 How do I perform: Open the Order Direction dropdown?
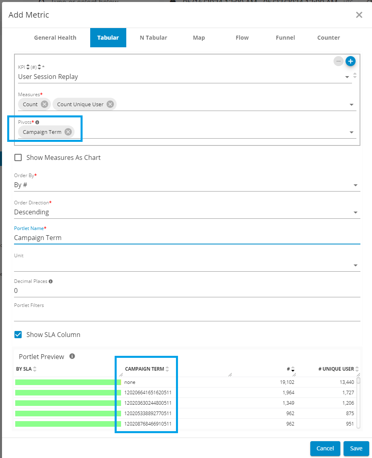tap(355, 212)
